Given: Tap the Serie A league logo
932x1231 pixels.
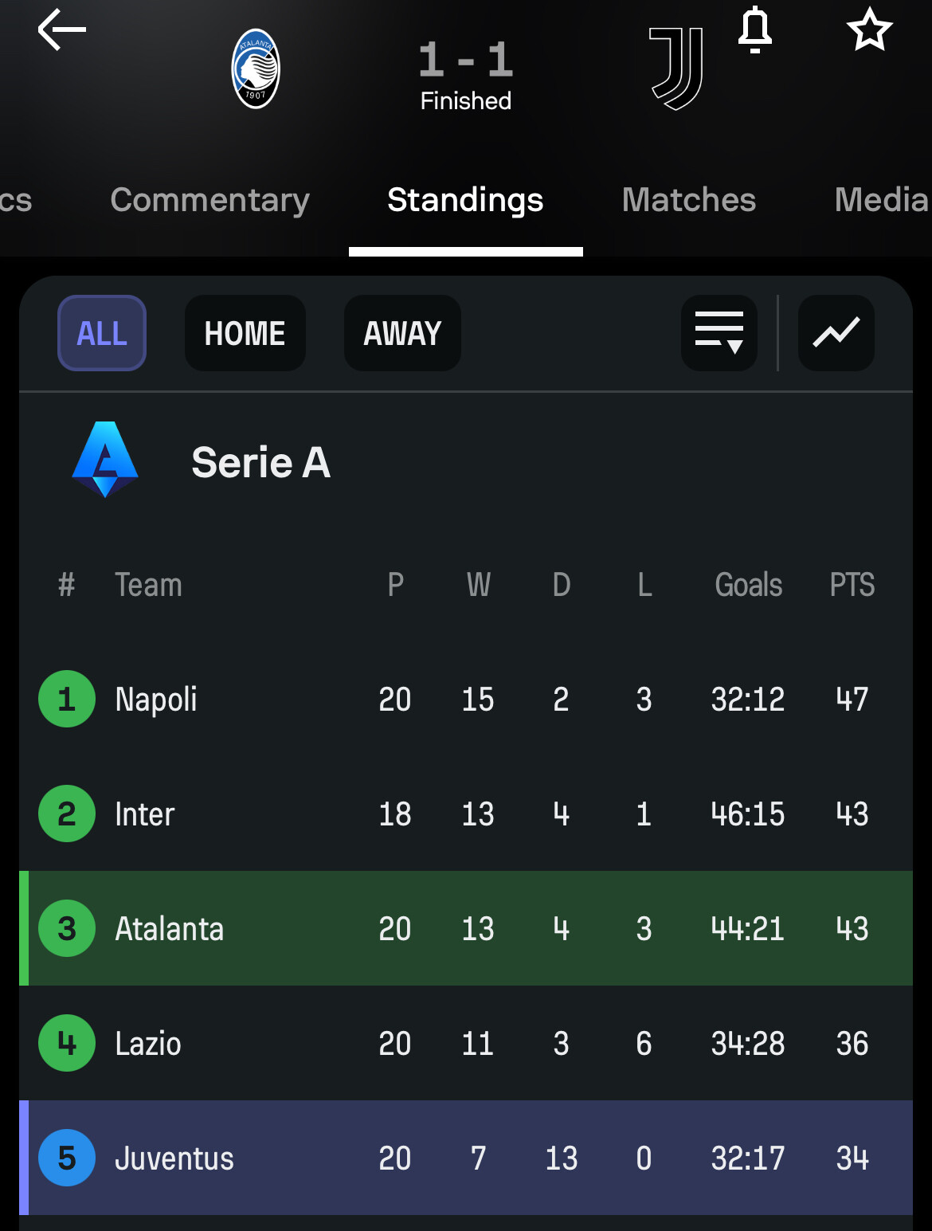Looking at the screenshot, I should point(105,461).
